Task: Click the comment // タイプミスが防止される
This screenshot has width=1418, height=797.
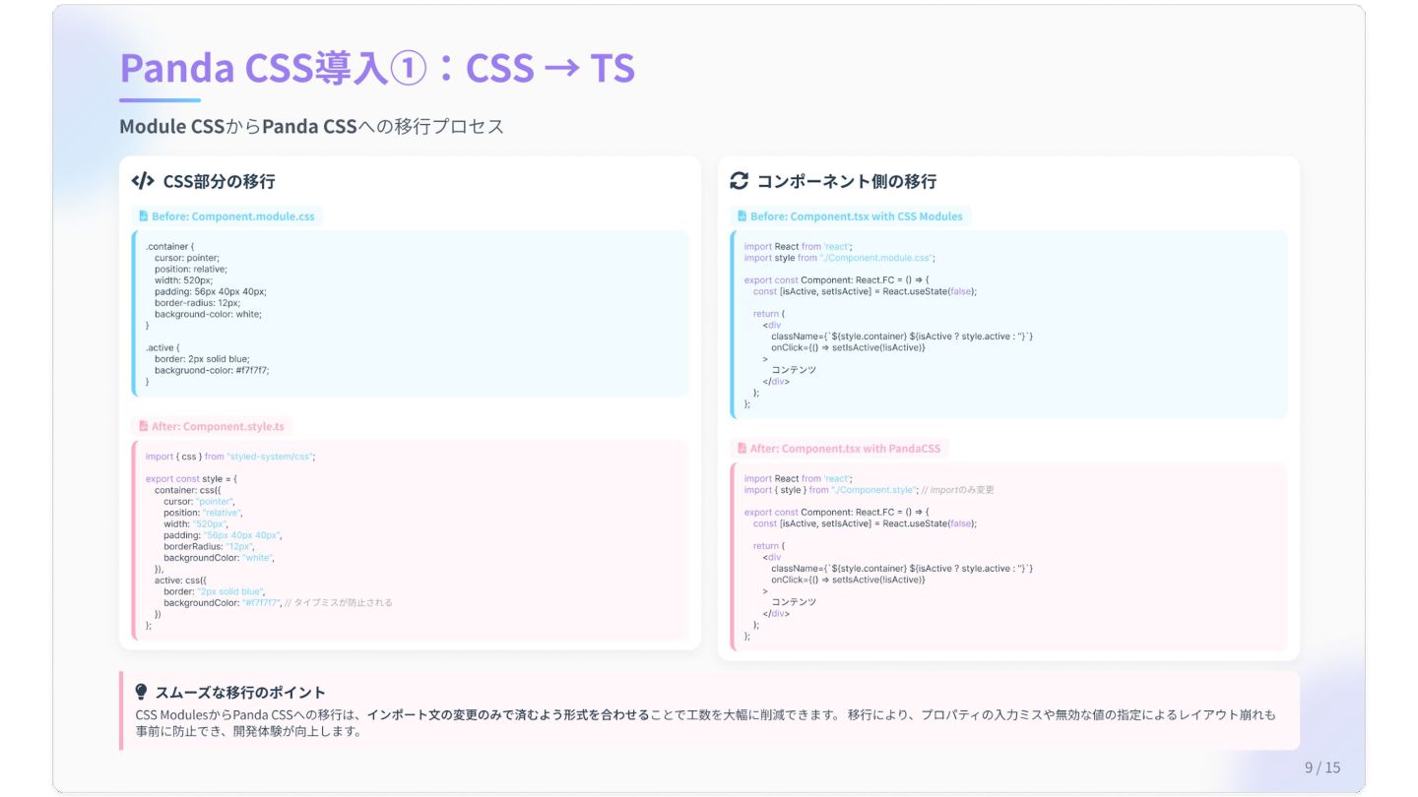Action: coord(338,603)
